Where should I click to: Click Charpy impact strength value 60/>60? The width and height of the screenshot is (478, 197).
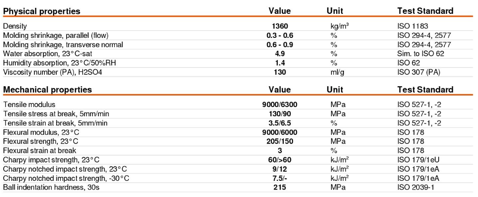[280, 160]
